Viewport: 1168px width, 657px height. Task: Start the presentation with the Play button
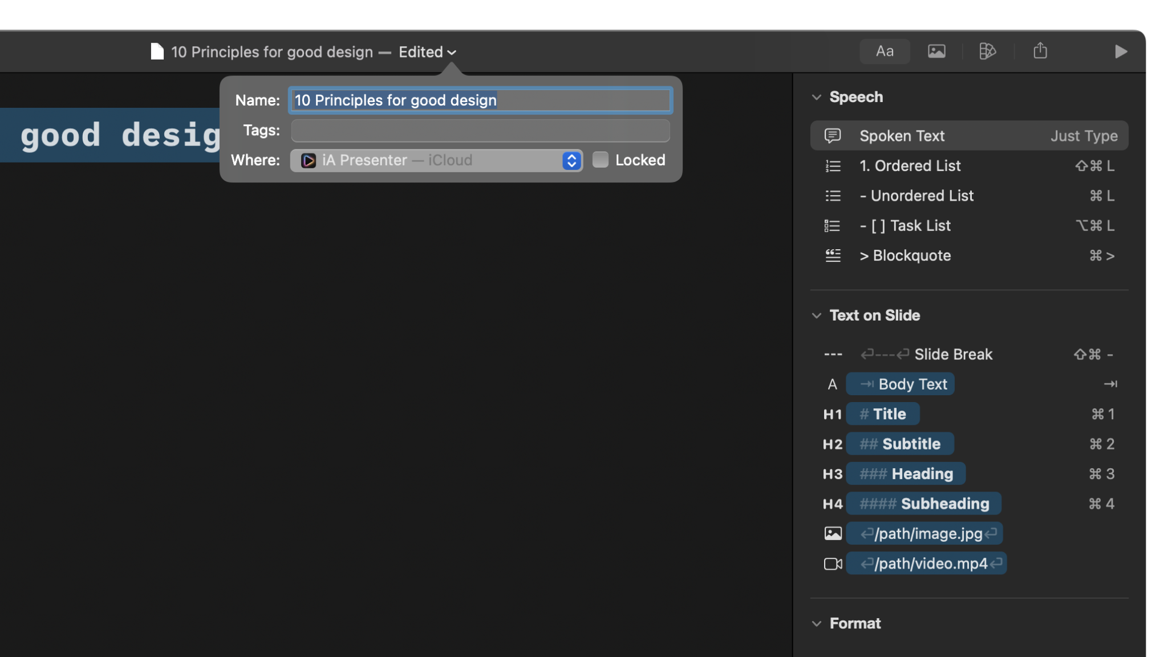click(1121, 51)
